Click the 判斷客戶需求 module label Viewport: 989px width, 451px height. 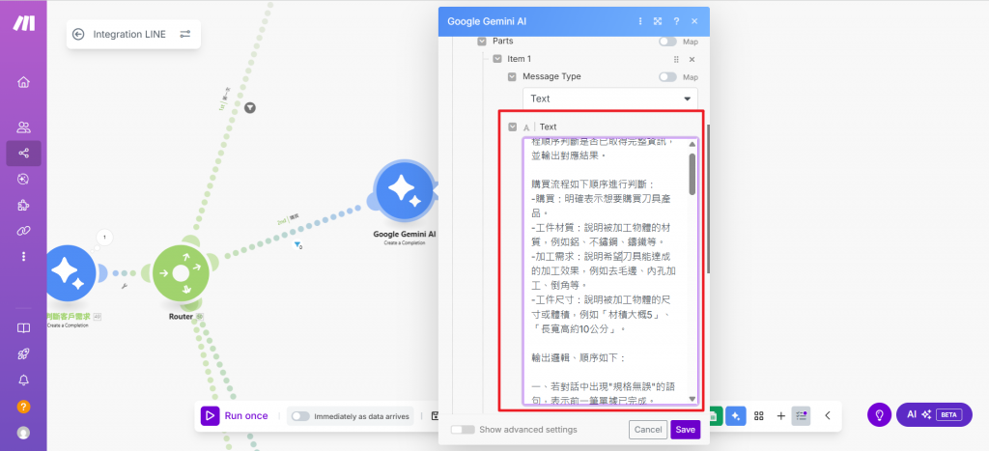click(70, 316)
